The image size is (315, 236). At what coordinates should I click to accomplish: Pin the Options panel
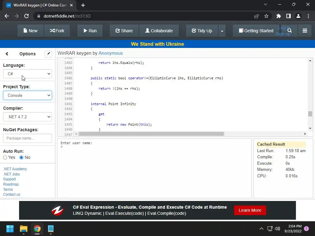pyautogui.click(x=48, y=54)
